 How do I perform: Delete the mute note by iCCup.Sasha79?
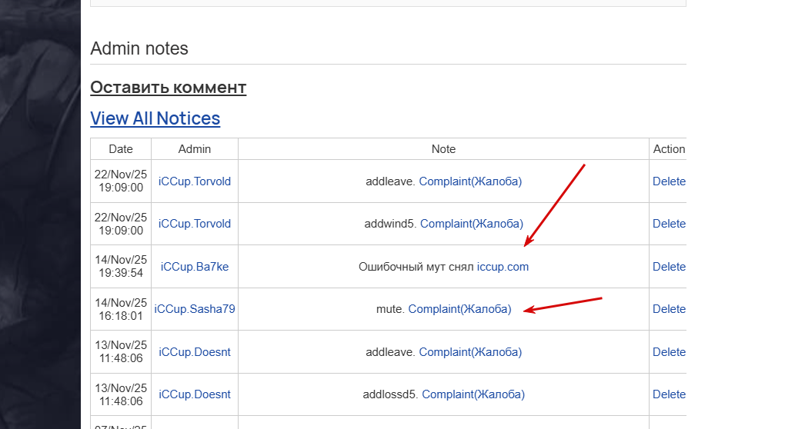pyautogui.click(x=669, y=309)
